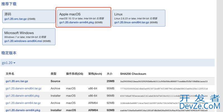
Task: Select checksum starting with 777025500f
Action: click(164, 89)
